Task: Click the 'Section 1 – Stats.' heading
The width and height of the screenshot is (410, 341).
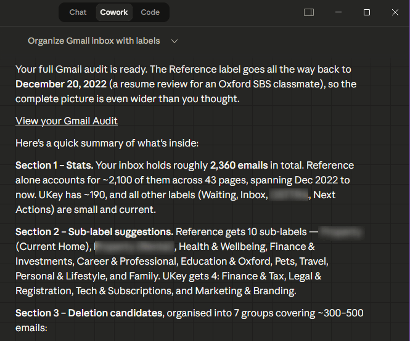Action: click(x=54, y=165)
